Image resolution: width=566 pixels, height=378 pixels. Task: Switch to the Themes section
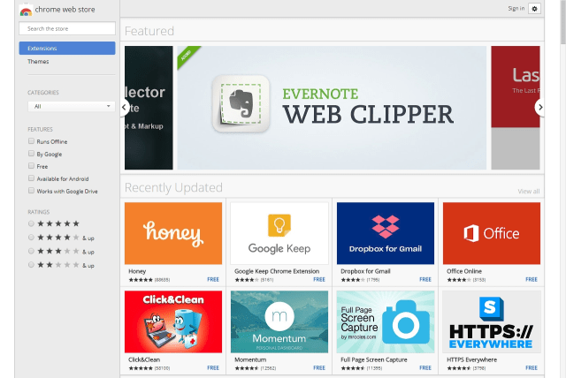38,62
